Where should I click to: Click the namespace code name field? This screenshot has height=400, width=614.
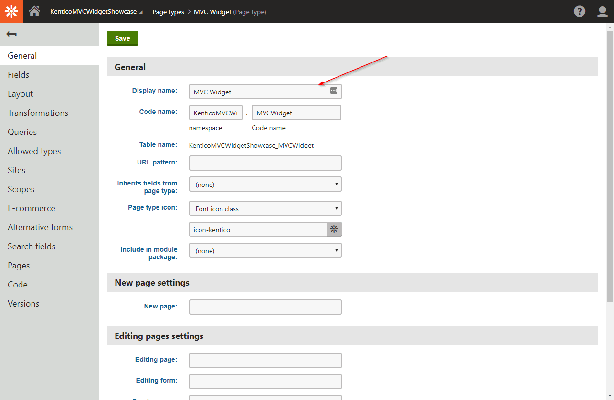[x=216, y=113]
